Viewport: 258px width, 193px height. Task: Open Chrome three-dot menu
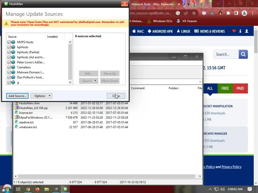tap(252, 13)
